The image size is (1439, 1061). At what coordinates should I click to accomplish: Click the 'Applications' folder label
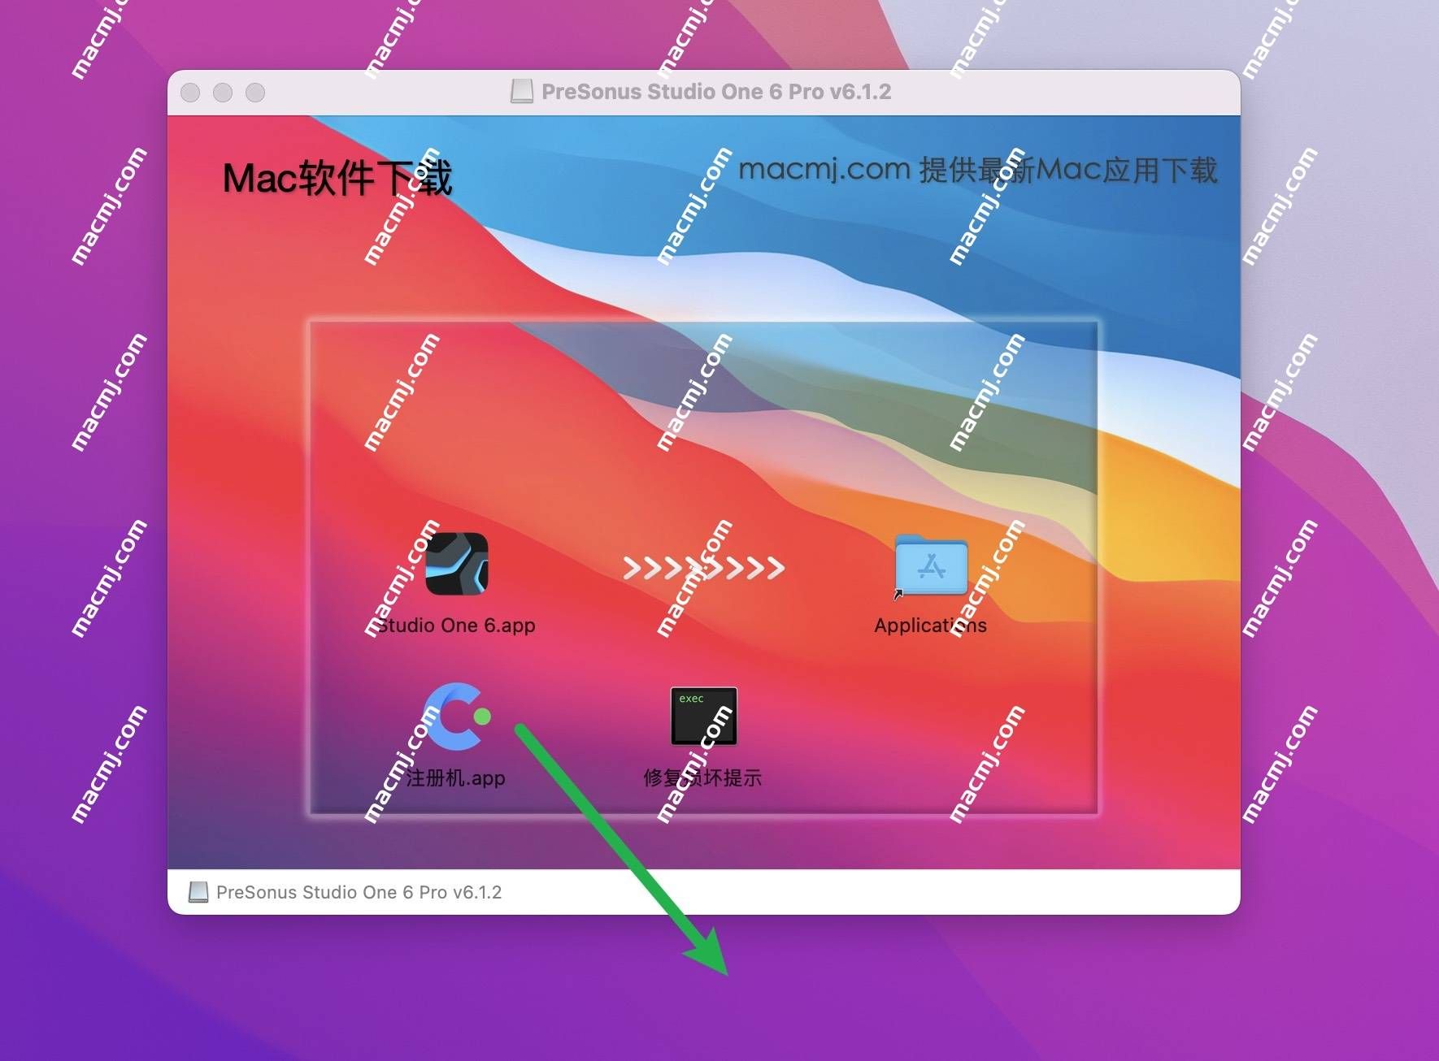click(931, 626)
